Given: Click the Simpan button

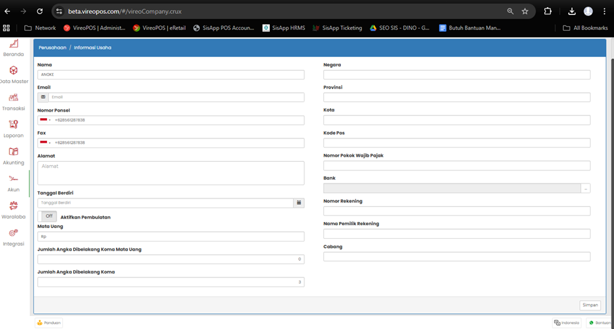Looking at the screenshot, I should tap(590, 305).
